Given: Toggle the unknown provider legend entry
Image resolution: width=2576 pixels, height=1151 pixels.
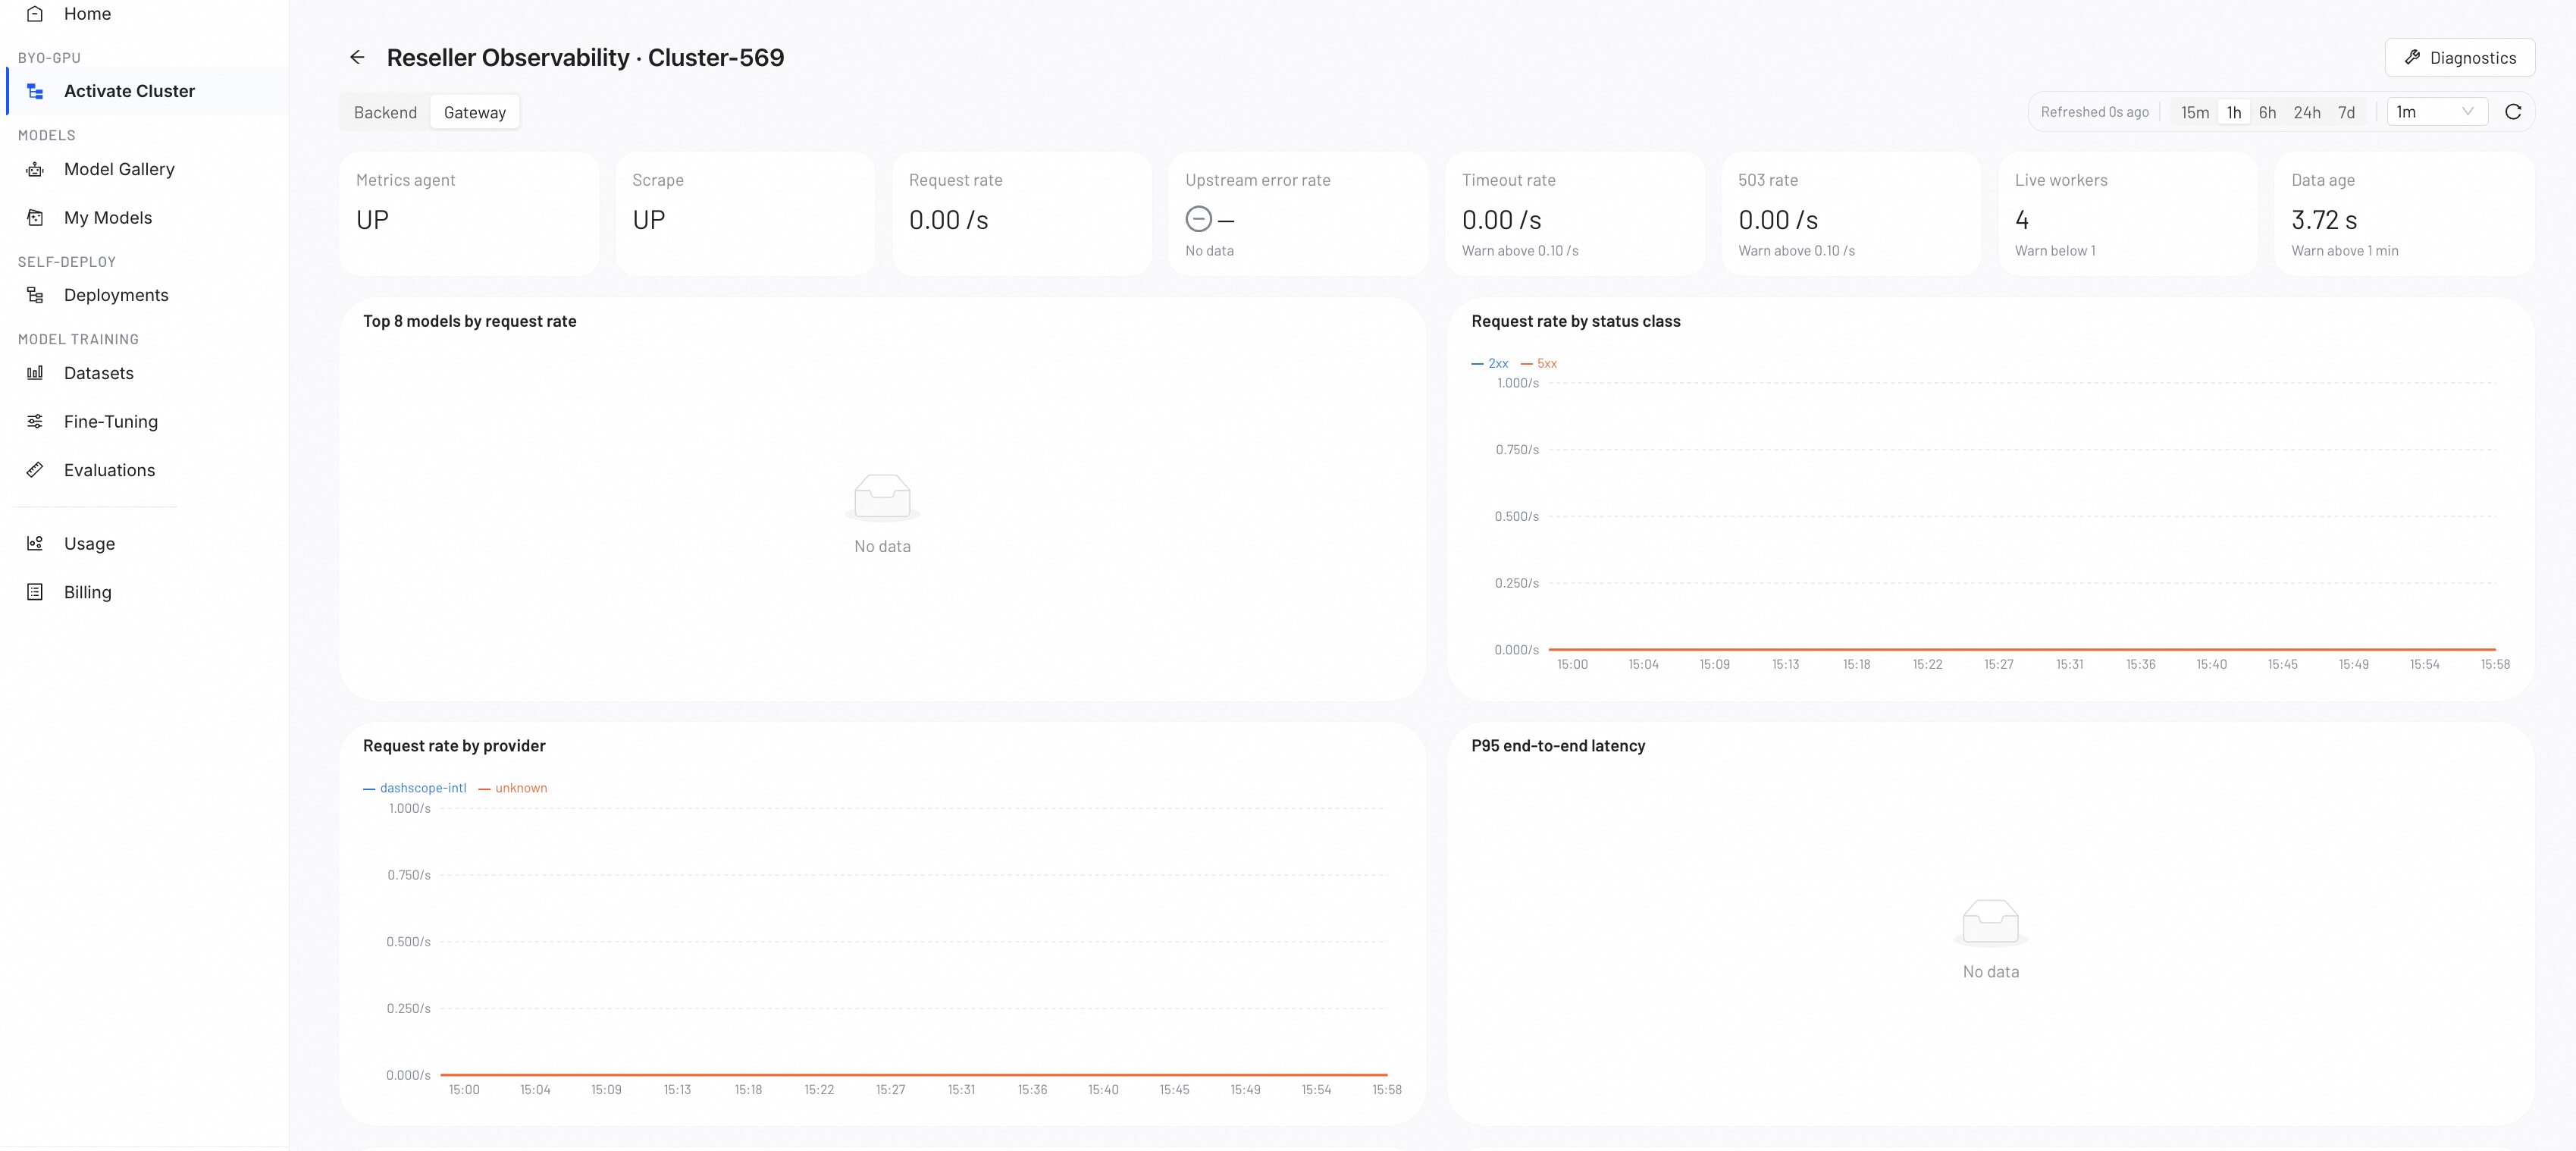Looking at the screenshot, I should (513, 788).
